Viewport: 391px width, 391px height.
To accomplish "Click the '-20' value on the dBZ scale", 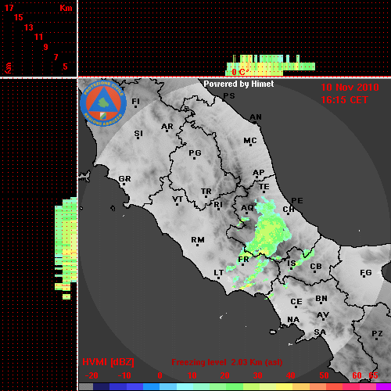I will (91, 375).
